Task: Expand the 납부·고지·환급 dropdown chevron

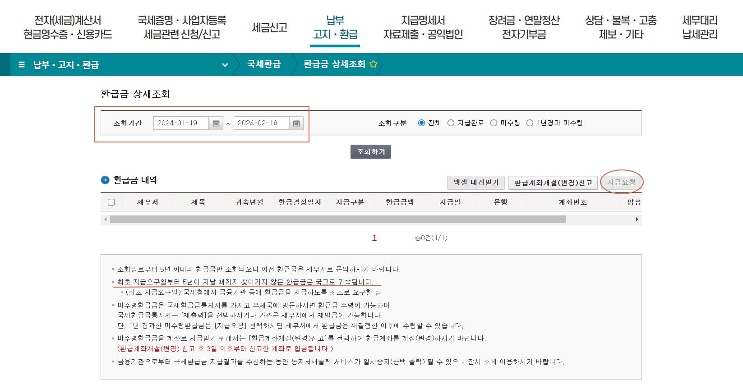Action: pos(225,65)
